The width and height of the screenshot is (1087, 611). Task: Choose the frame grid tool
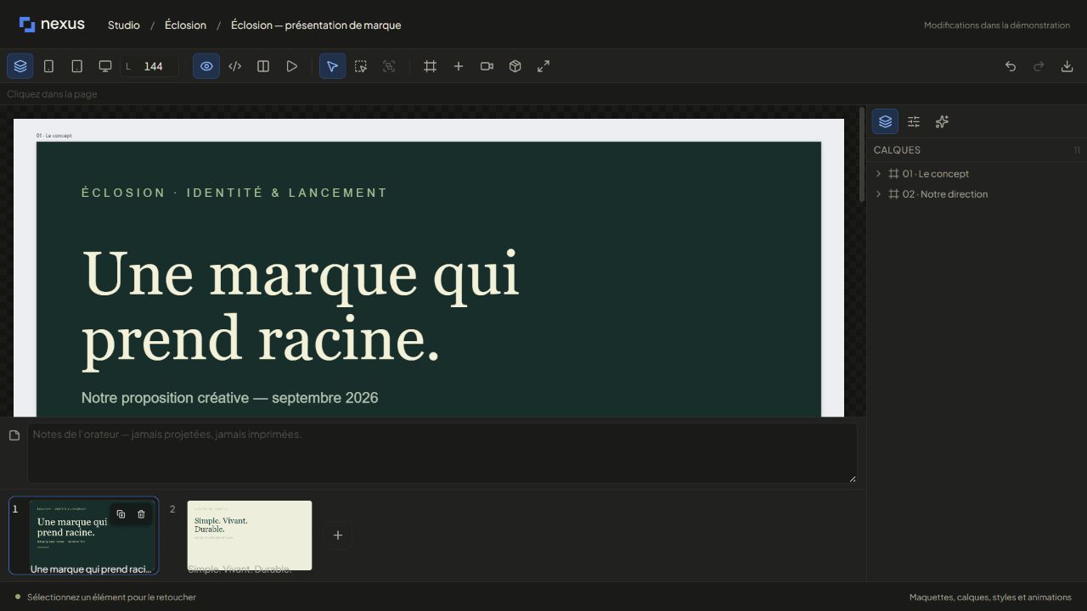click(x=431, y=66)
